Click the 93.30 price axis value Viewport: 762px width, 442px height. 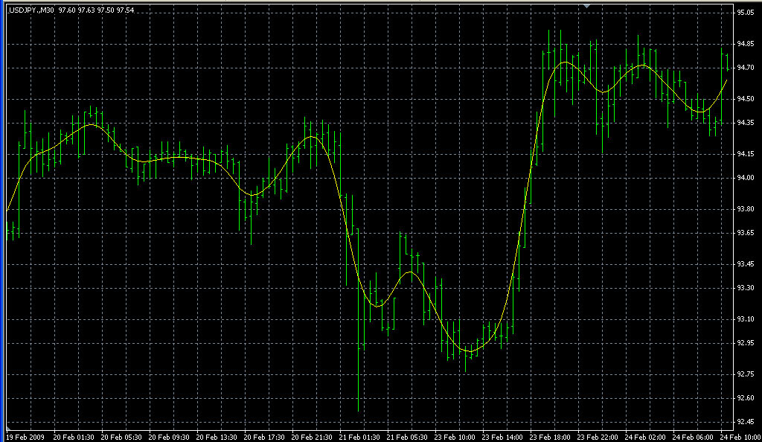pyautogui.click(x=746, y=287)
